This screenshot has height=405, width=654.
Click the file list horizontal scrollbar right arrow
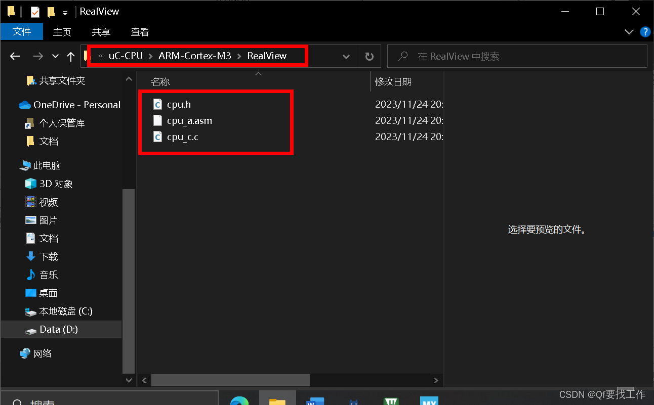point(436,380)
